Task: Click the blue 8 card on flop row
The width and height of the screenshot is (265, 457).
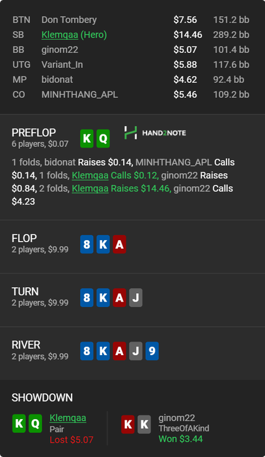Action: point(87,244)
